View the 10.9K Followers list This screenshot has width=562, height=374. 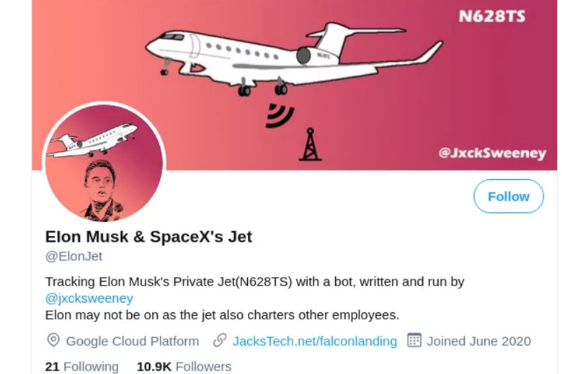[184, 366]
